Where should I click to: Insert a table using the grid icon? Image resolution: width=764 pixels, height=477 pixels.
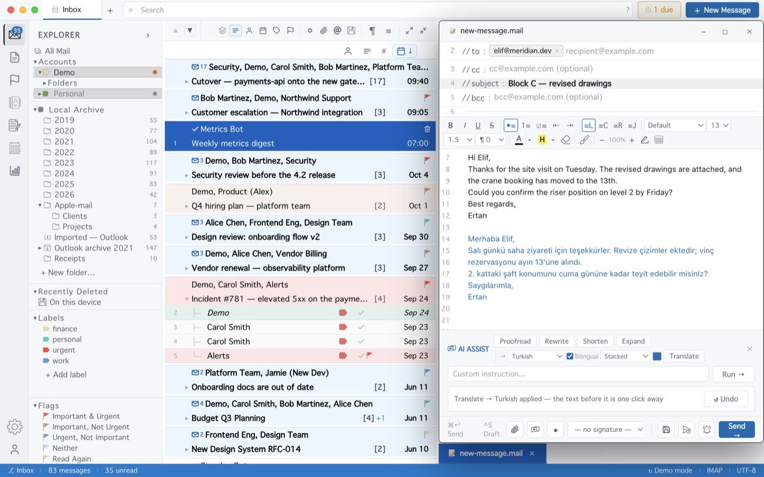(659, 140)
